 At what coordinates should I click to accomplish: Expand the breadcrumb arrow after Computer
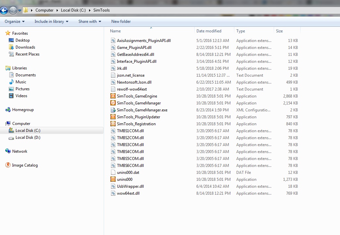coord(57,10)
